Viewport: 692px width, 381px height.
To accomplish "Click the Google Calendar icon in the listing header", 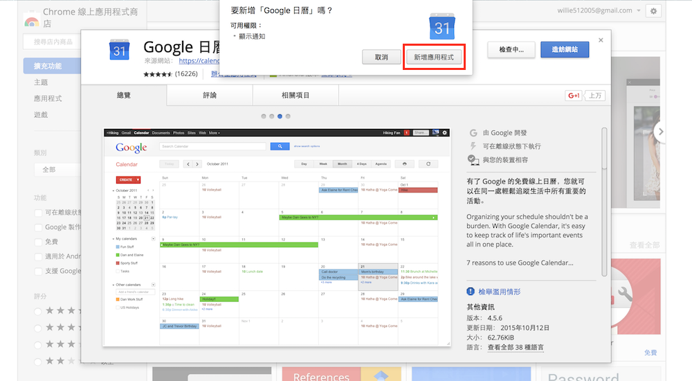I will coord(120,51).
